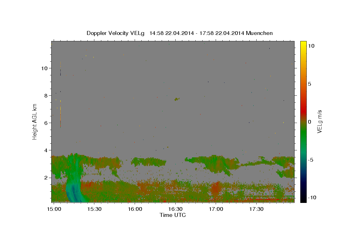Click the yellow top of the colorbar
The height and width of the screenshot is (243, 364).
303,44
